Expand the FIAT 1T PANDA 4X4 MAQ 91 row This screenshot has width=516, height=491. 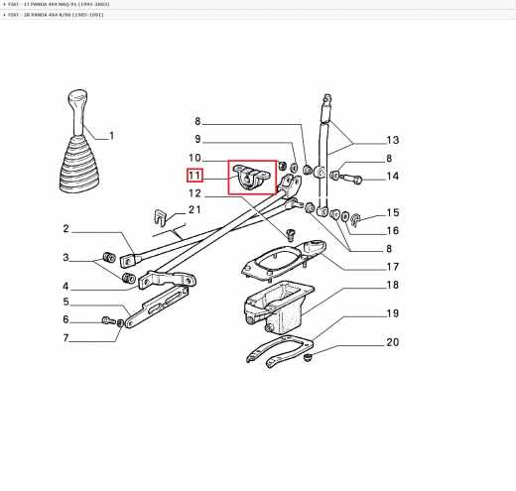pyautogui.click(x=258, y=4)
